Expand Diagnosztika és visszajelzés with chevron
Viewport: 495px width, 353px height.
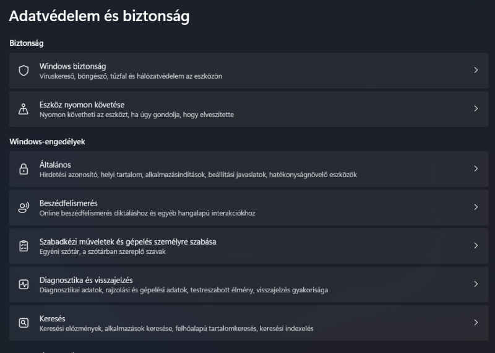click(476, 284)
